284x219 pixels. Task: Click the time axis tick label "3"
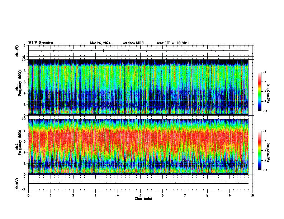(95, 195)
